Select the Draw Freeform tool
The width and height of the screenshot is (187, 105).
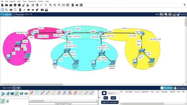(x=37, y=10)
